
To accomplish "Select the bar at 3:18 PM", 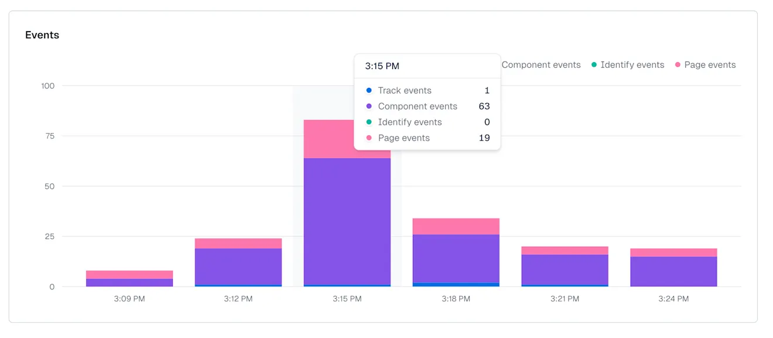I will (456, 252).
